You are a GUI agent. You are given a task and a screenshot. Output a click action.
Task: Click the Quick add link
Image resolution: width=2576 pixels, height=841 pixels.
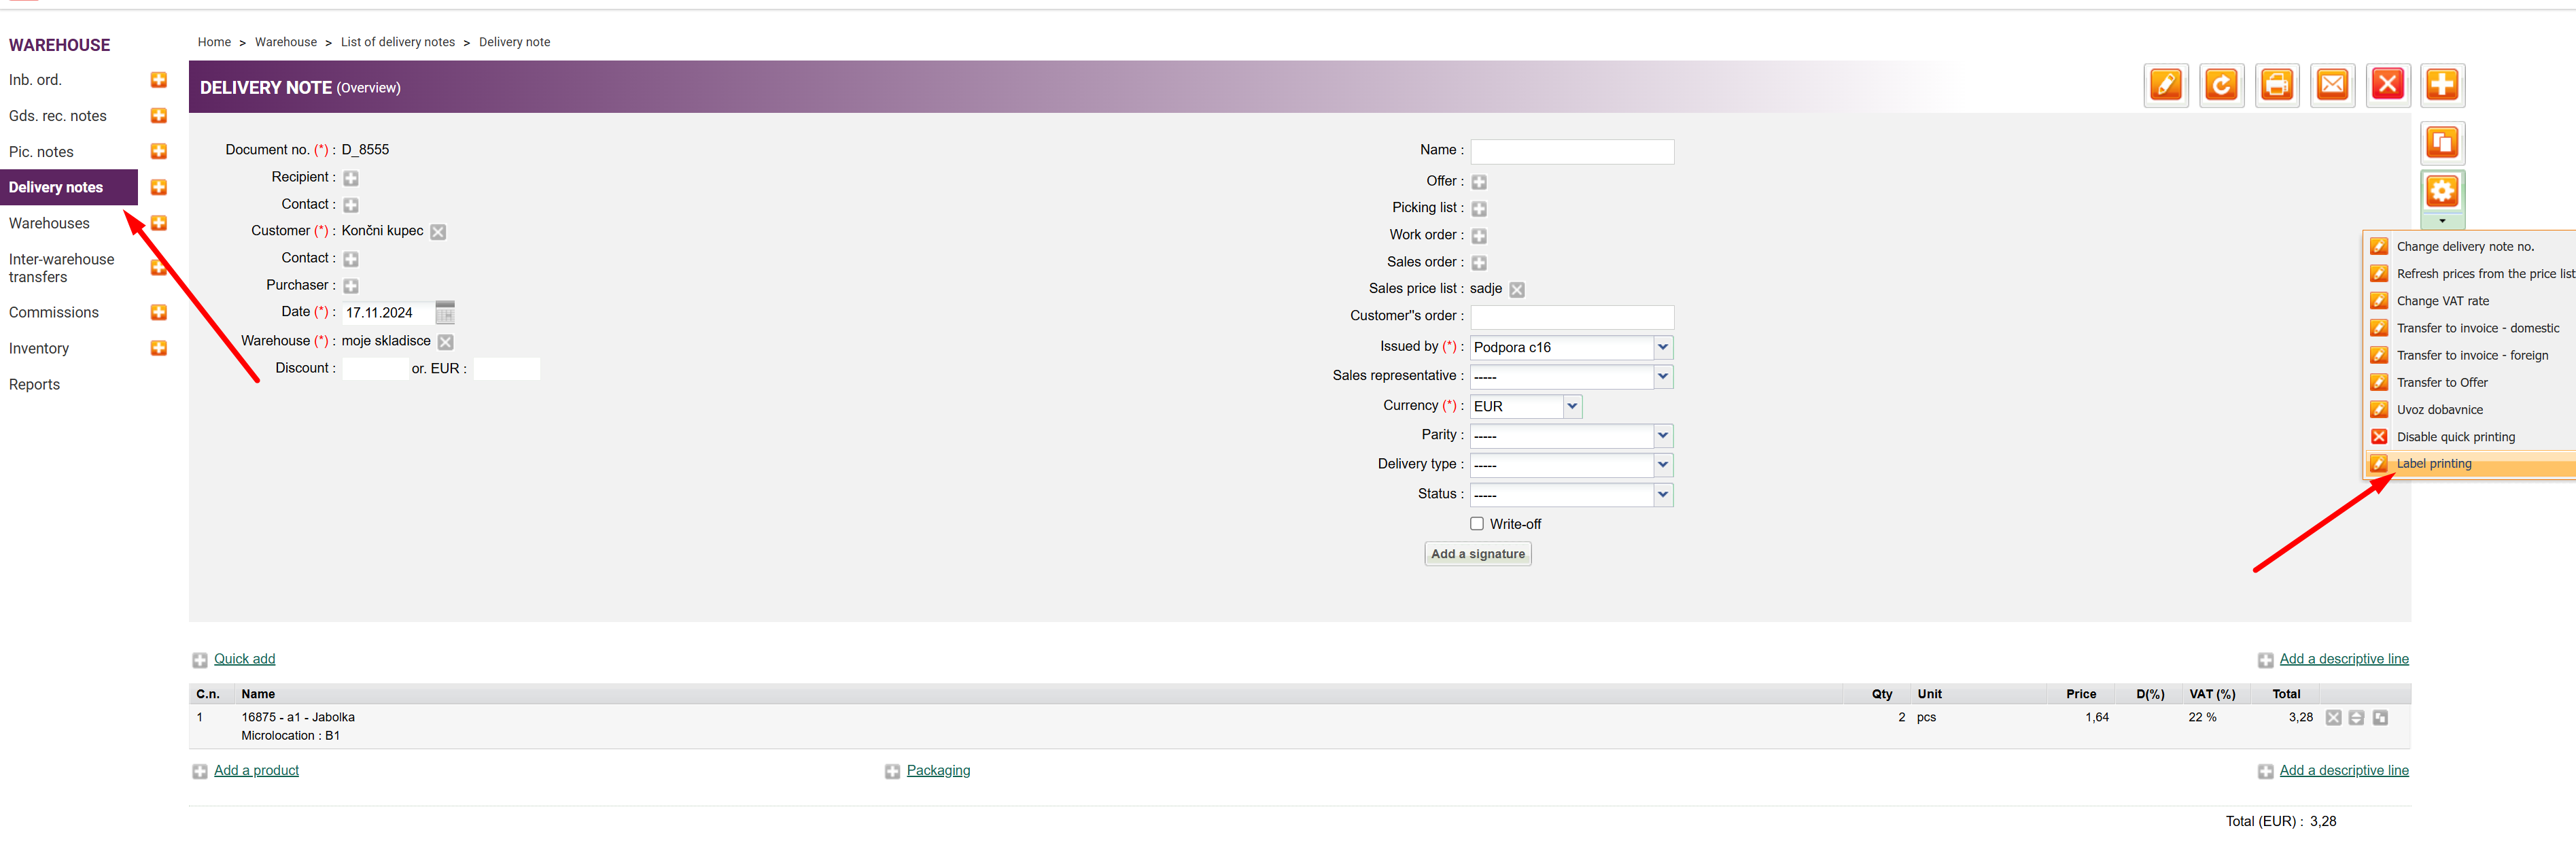[244, 659]
